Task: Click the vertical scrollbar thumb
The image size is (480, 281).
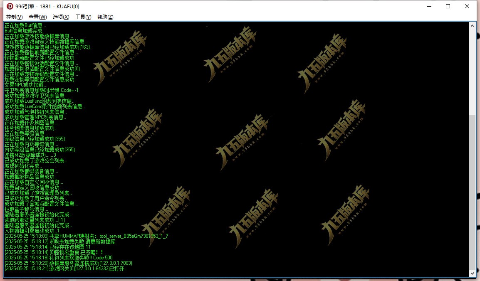Action: point(473,192)
